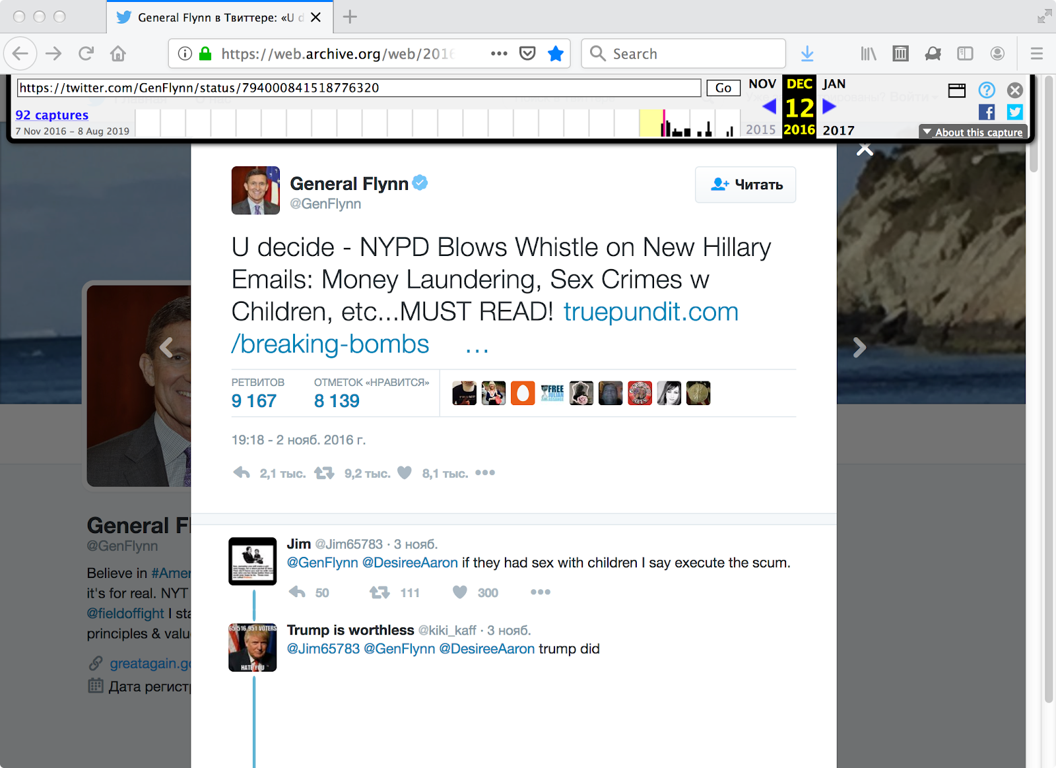Edit the Wayback Machine URL field
This screenshot has width=1056, height=768.
[359, 88]
